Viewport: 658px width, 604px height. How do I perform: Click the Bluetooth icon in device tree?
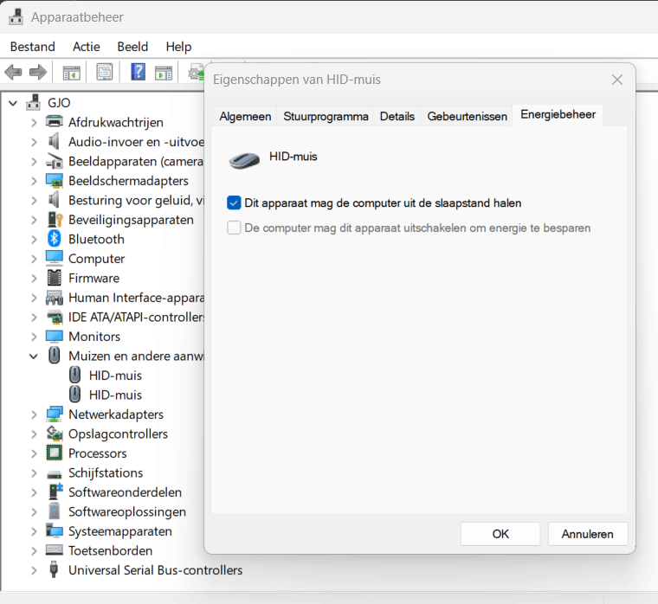[55, 239]
